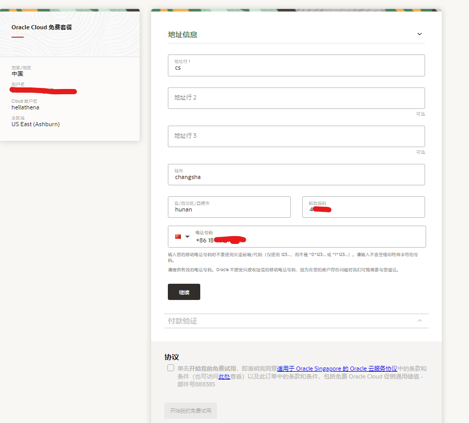Expand the 付款验证 section chevron

coord(419,320)
